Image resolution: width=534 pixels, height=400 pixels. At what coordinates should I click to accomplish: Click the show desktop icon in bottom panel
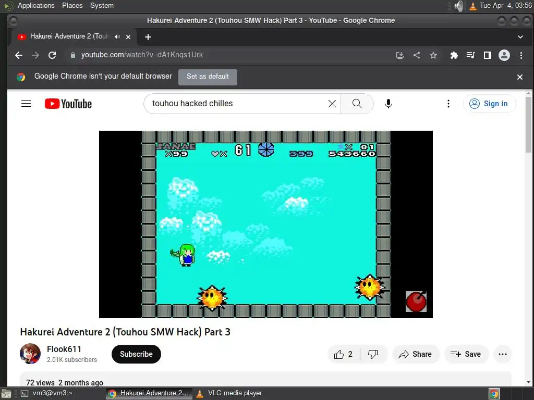(x=6, y=394)
